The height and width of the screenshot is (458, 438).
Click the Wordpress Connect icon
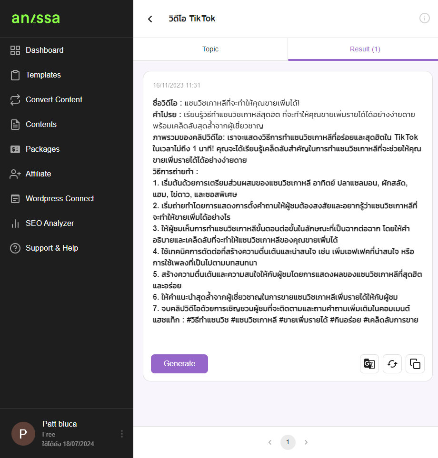tap(15, 199)
